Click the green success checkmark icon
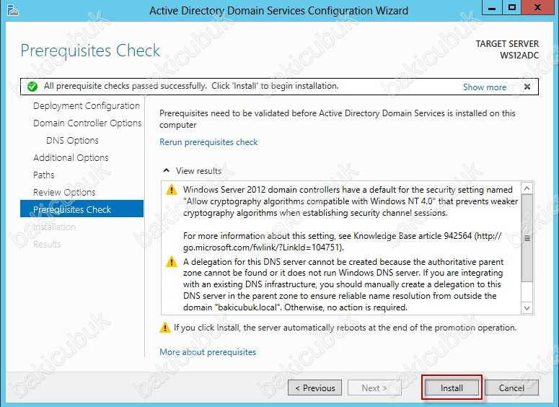 32,87
